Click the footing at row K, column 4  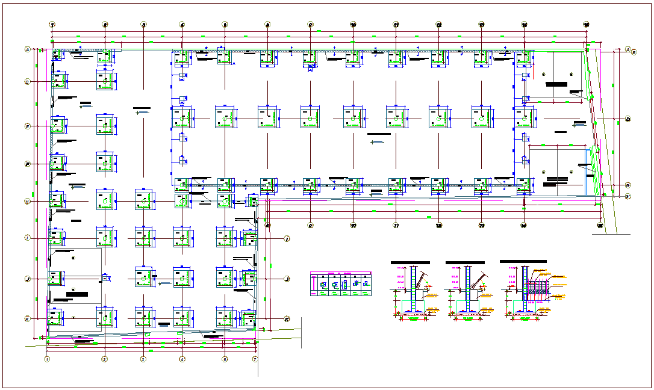182,317
